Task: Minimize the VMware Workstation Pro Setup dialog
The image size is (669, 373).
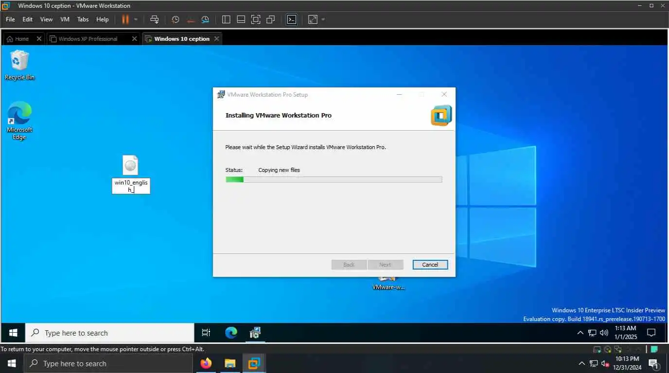Action: 400,94
